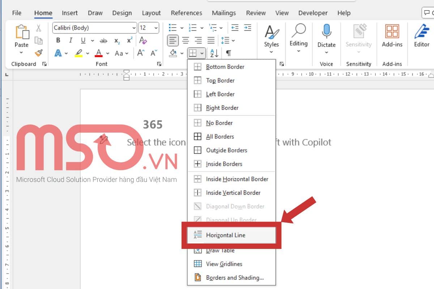Viewport: 434px width, 289px height.
Task: Click the tab selector at ruler corner
Action: (7, 75)
